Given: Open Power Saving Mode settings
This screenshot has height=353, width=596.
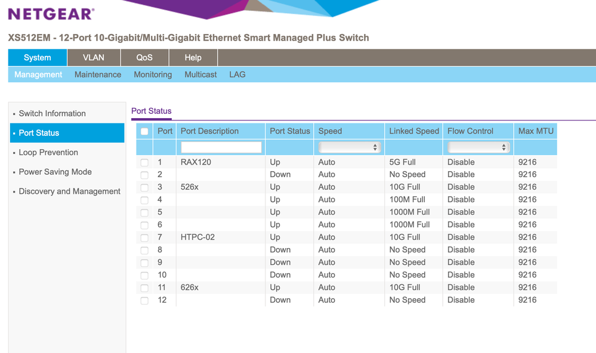Looking at the screenshot, I should tap(55, 172).
